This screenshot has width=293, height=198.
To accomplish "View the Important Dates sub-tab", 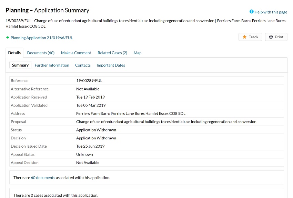I will click(111, 65).
